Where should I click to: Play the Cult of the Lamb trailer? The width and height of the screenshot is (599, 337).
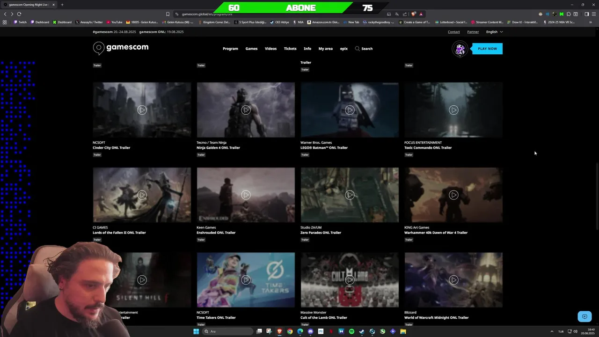click(x=350, y=280)
